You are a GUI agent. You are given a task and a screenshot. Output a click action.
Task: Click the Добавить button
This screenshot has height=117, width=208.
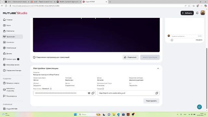[x=187, y=13]
